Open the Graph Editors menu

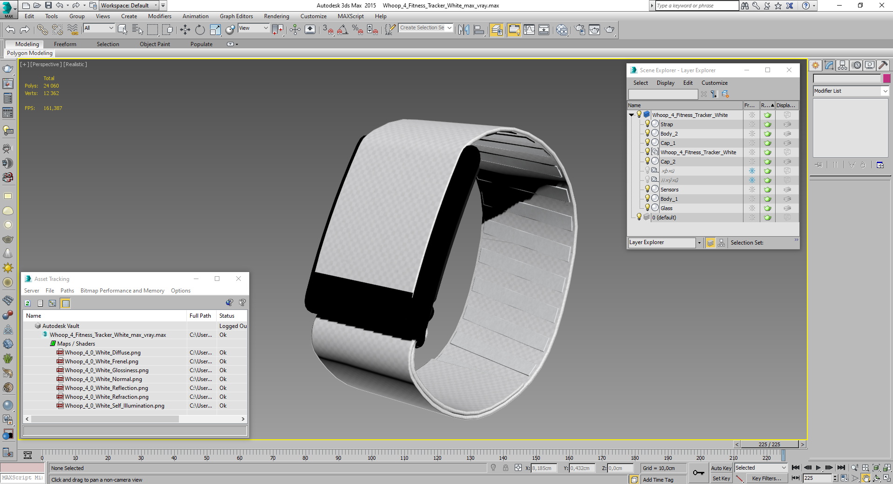click(236, 16)
